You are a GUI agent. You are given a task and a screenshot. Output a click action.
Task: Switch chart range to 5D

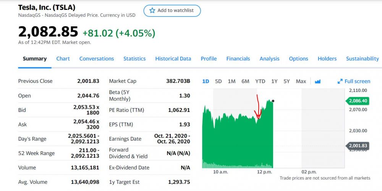pyautogui.click(x=218, y=81)
